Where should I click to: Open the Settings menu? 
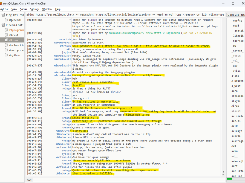[x=34, y=9]
